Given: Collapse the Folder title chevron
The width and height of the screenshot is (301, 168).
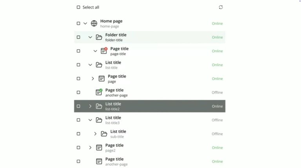Looking at the screenshot, I should coord(90,37).
